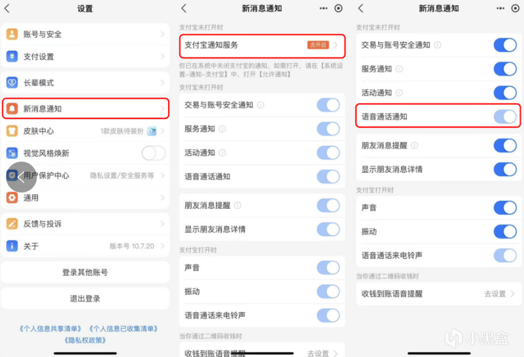Open 皮肤中心 settings row

tap(85, 131)
